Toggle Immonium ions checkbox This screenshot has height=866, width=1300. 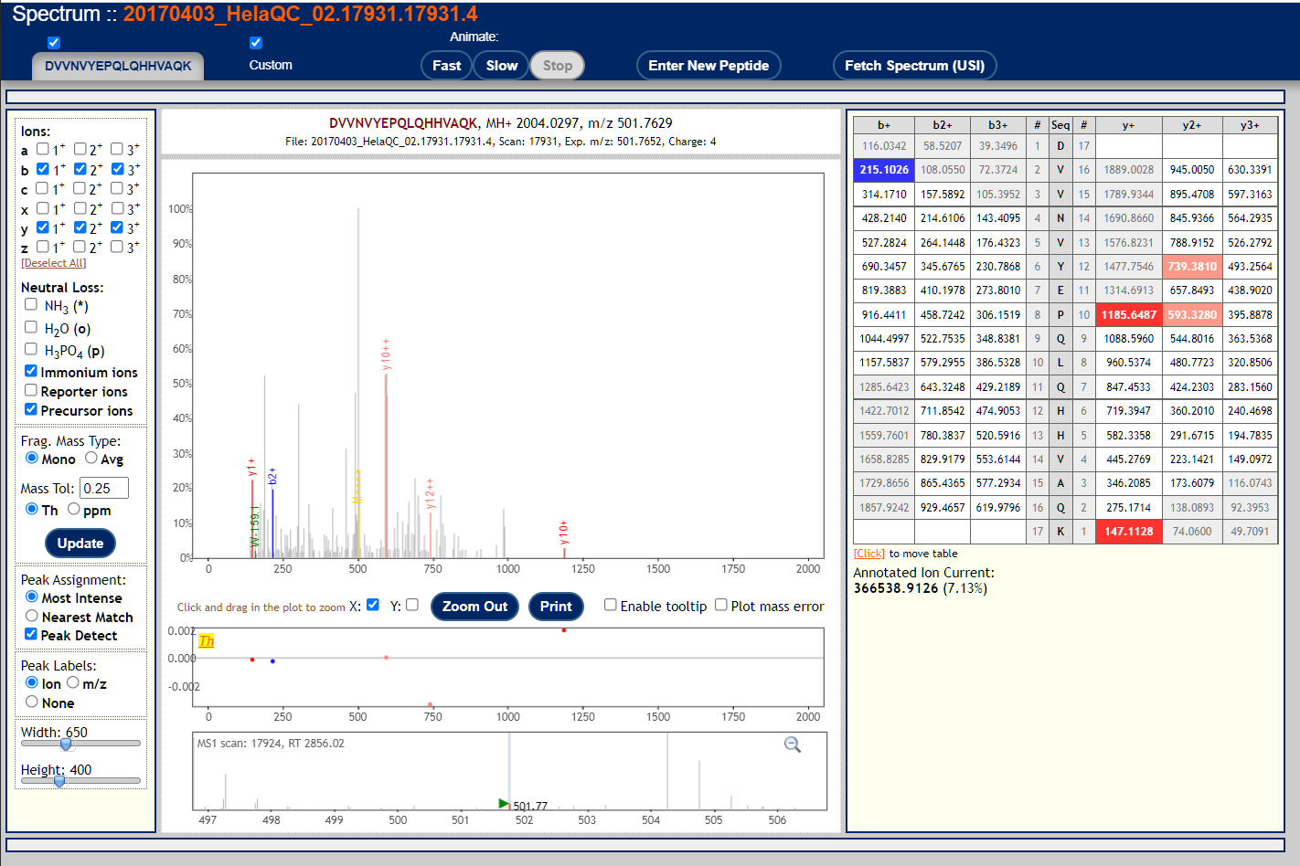click(31, 371)
